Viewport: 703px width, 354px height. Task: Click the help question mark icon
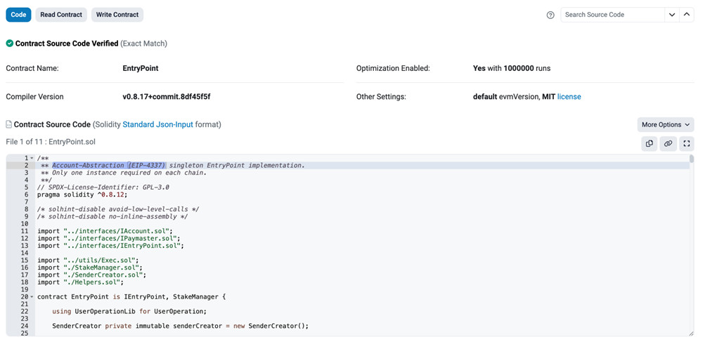pos(550,15)
